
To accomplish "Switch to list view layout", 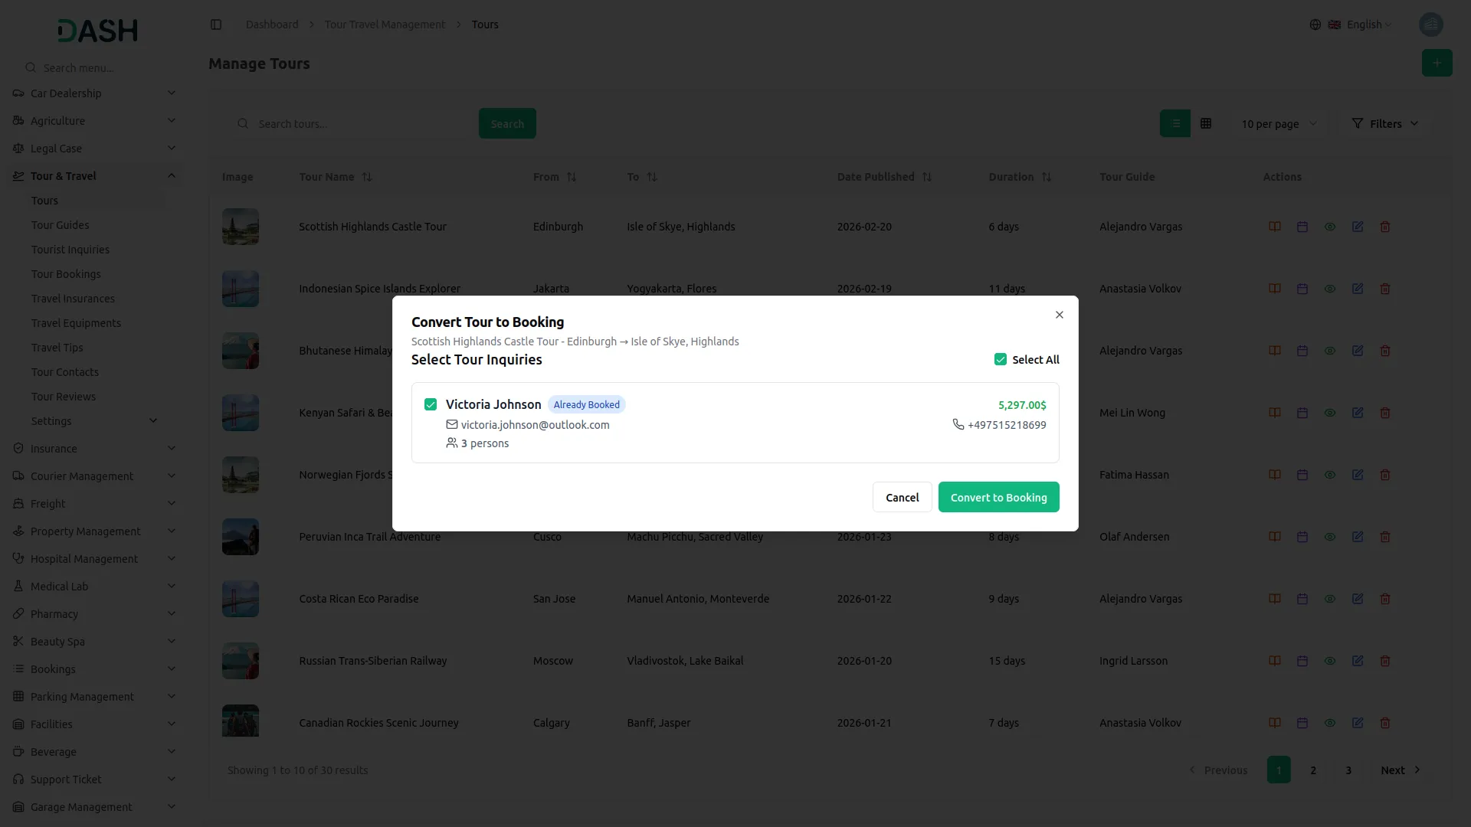I will click(1175, 123).
